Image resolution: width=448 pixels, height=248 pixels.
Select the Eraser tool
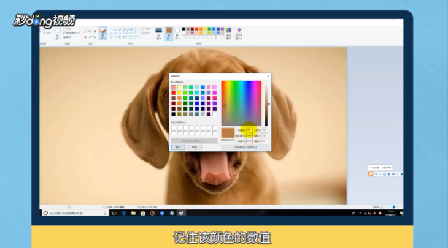pyautogui.click(x=85, y=37)
